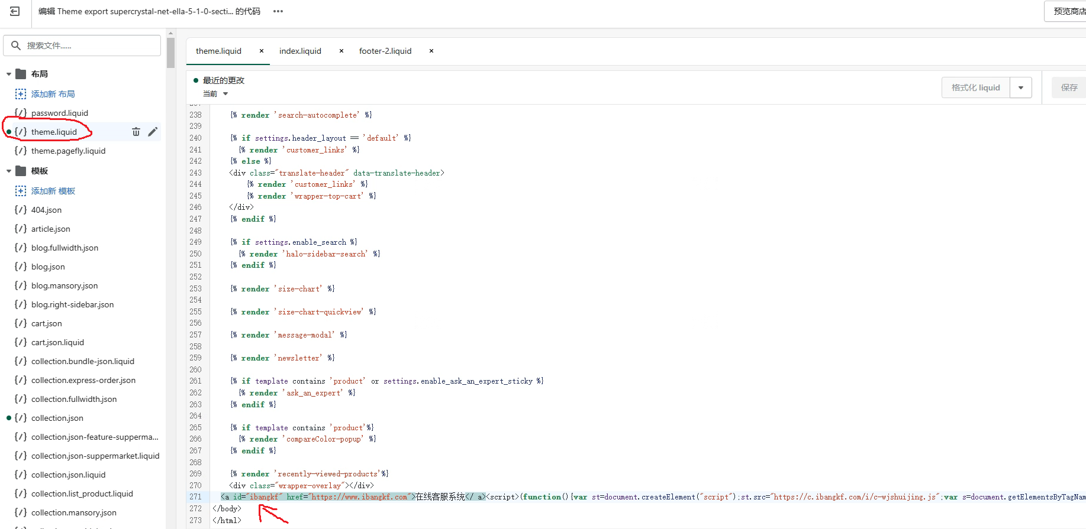The height and width of the screenshot is (529, 1086).
Task: Click the 布局 folder icon
Action: point(21,74)
